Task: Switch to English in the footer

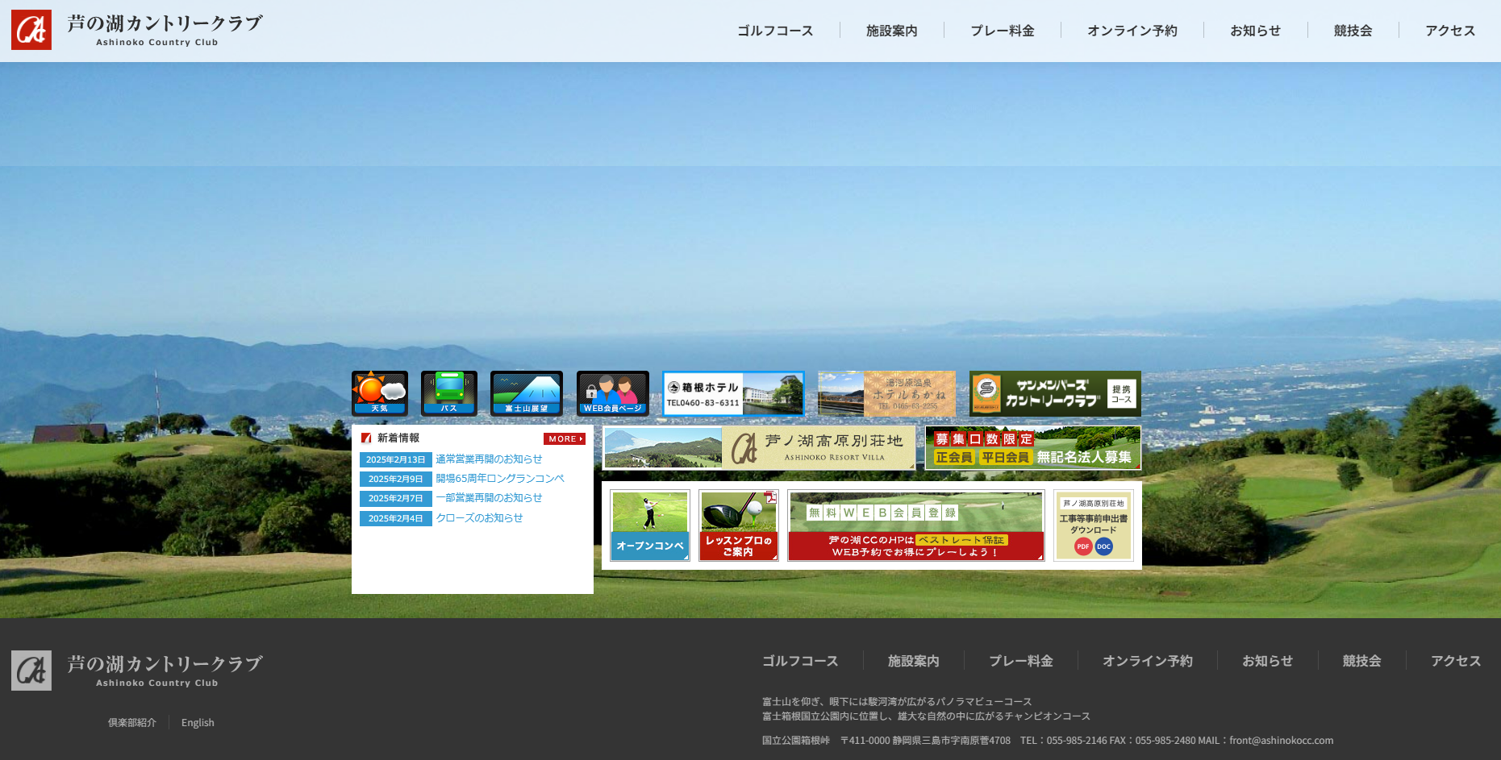Action: 198,723
